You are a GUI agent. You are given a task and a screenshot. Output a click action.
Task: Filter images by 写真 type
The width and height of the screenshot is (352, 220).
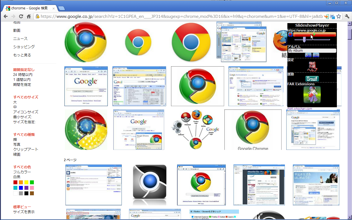(x=17, y=144)
